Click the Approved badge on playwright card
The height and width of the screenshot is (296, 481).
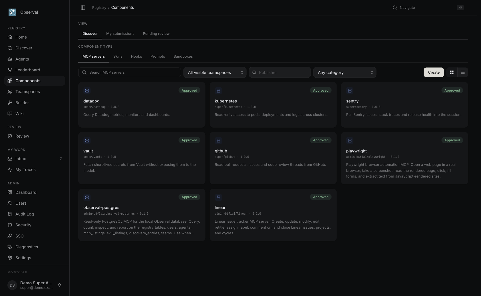click(452, 140)
